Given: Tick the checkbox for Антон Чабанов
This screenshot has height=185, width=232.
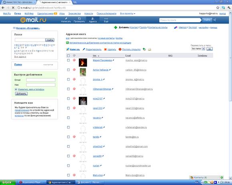Looking at the screenshot, I should click(x=68, y=70).
